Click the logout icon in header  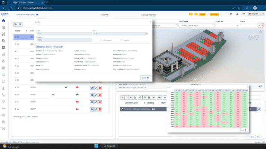pos(243,14)
